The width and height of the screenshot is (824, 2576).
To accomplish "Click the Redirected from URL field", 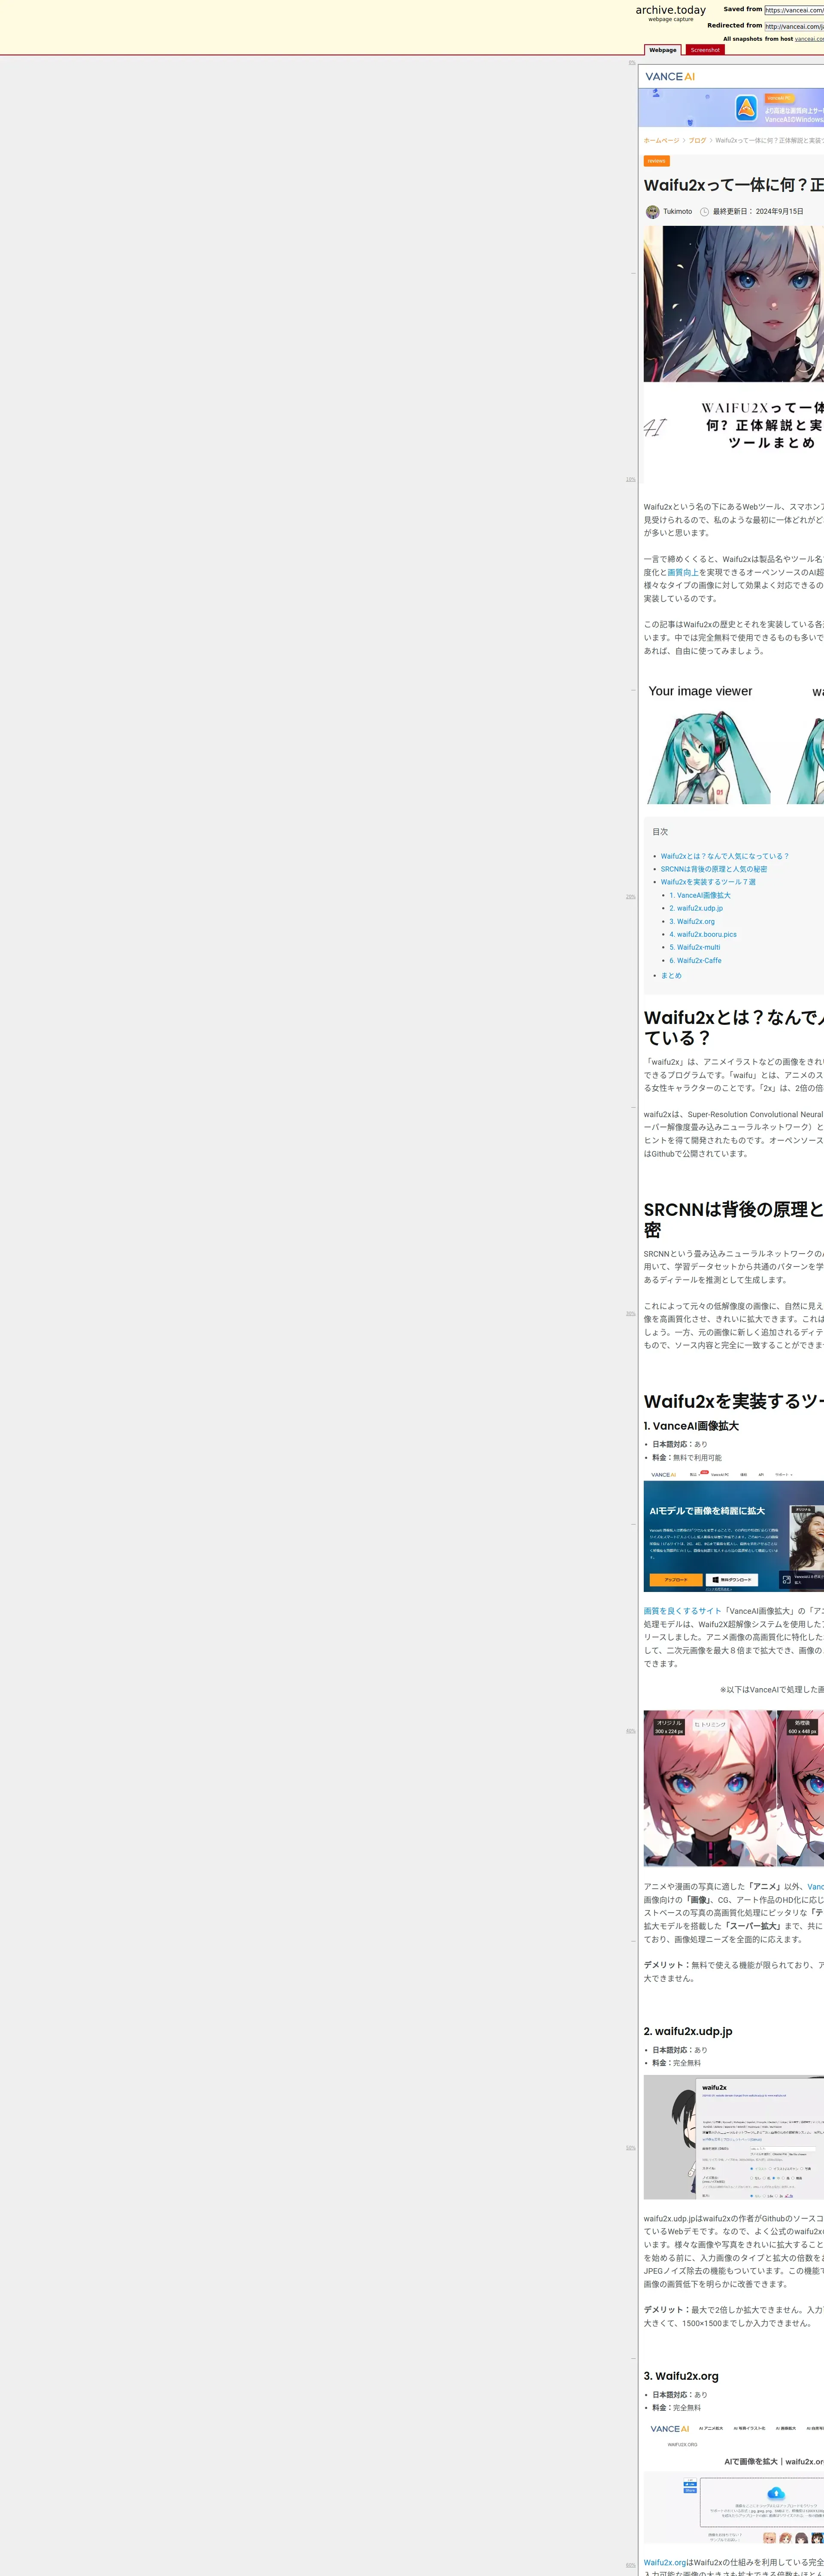I will tap(794, 26).
